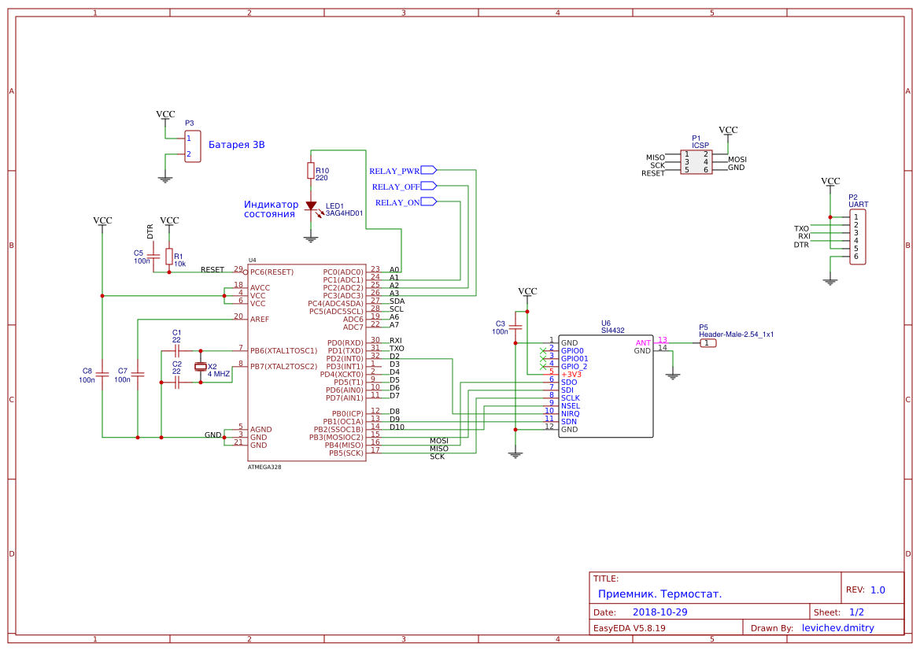Click the 'U6' reference designator
The height and width of the screenshot is (651, 920).
(x=605, y=324)
